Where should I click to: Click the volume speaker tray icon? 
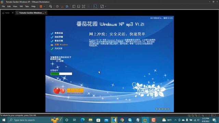198,120
